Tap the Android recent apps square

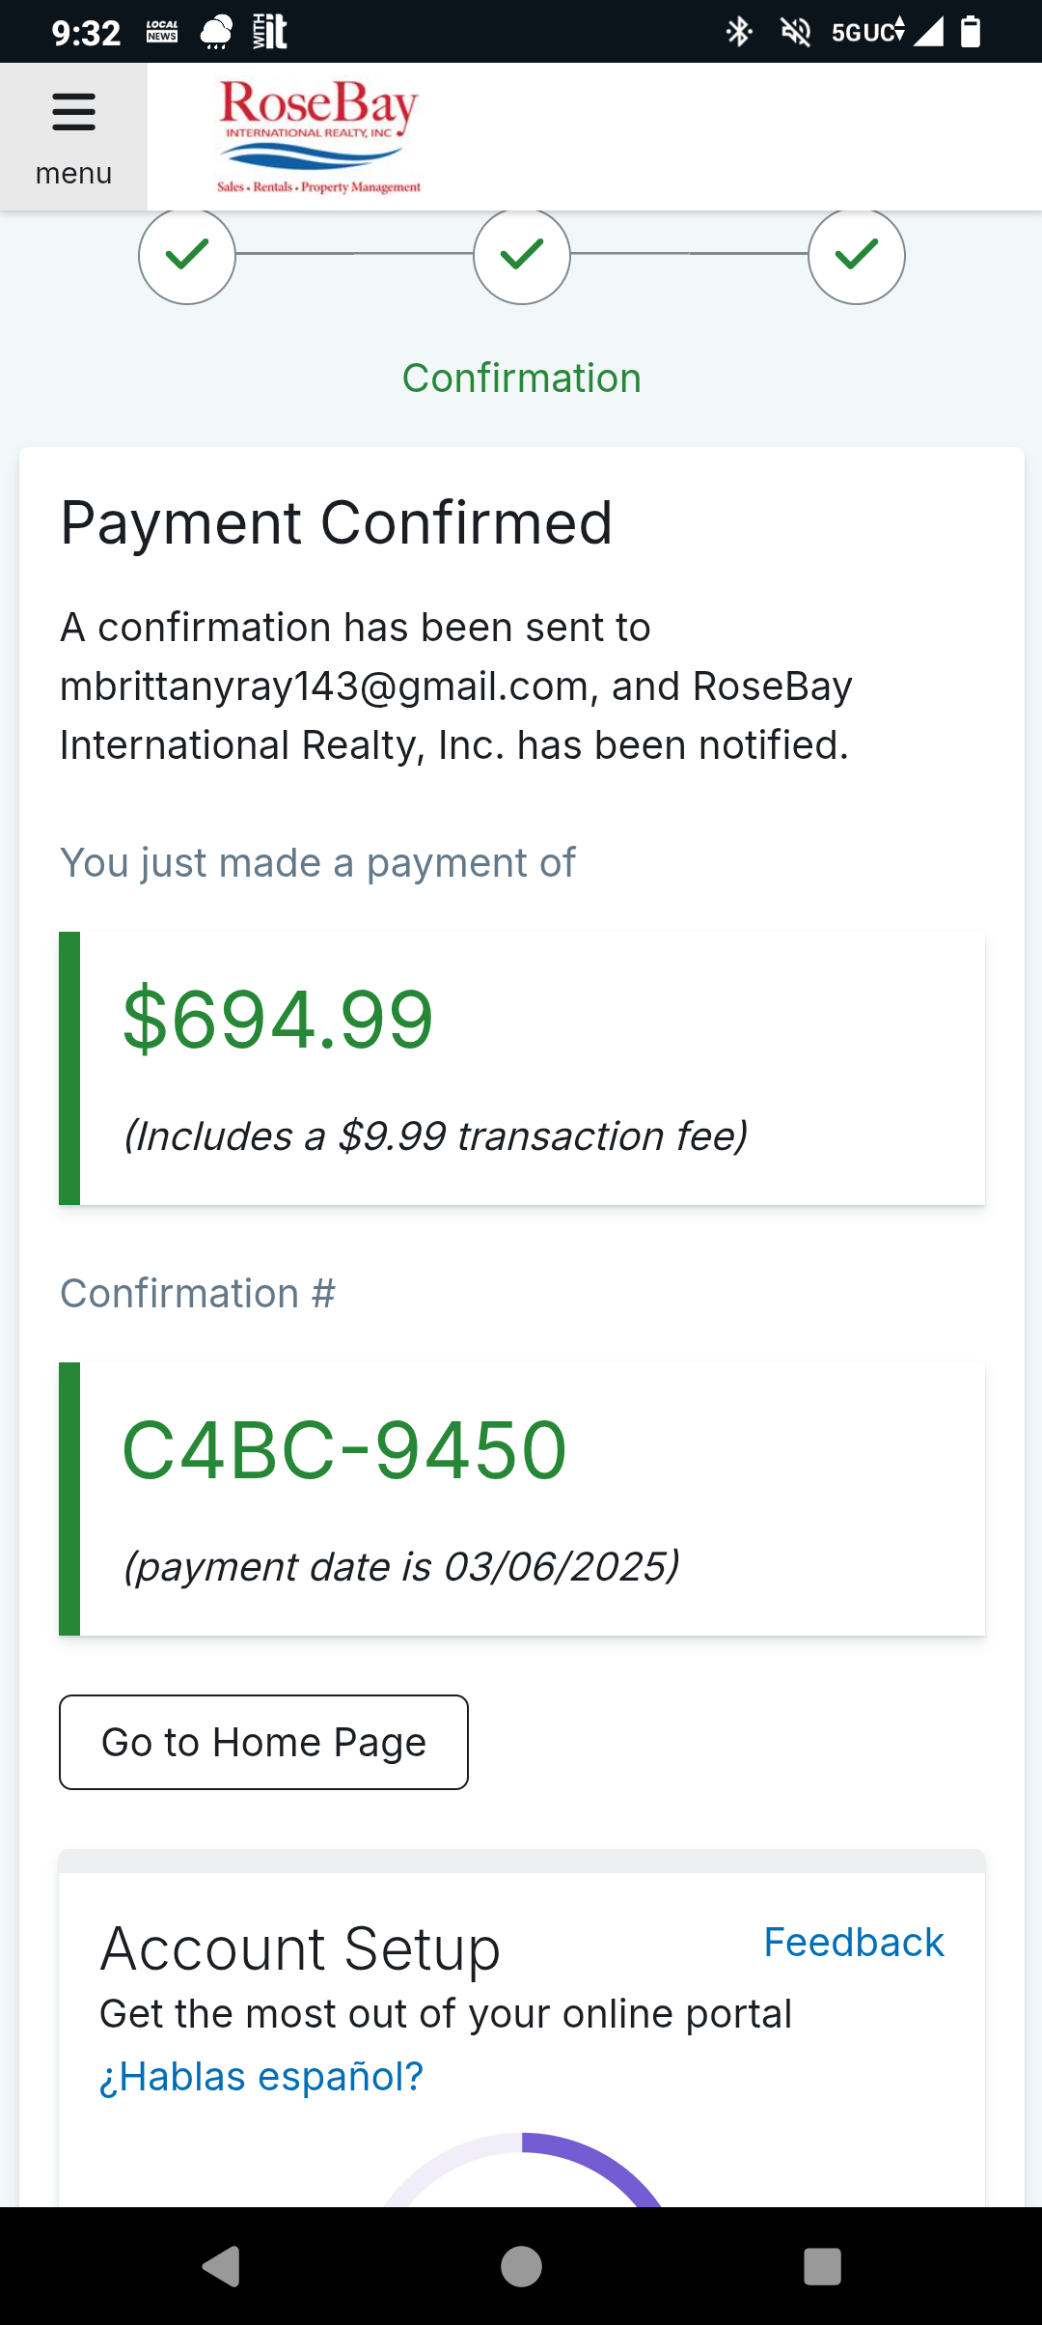click(822, 2266)
